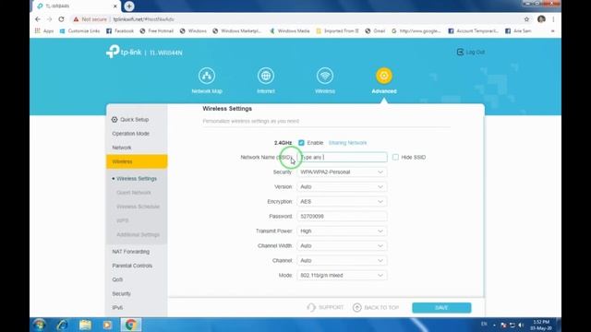Viewport: 591px width, 332px height.
Task: Select Additional Settings submenu item
Action: [138, 234]
